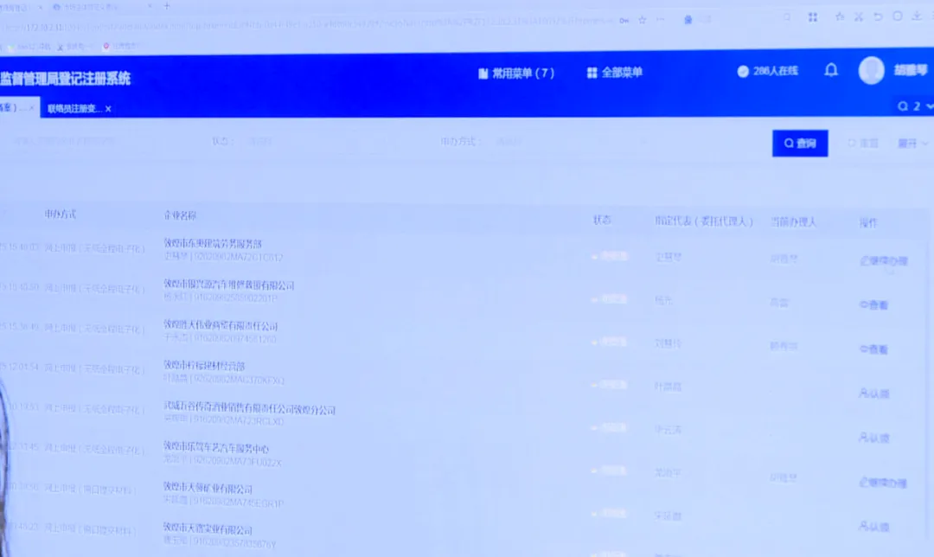Viewport: 934px width, 557px height.
Task: Click the user avatar picture
Action: click(x=871, y=71)
